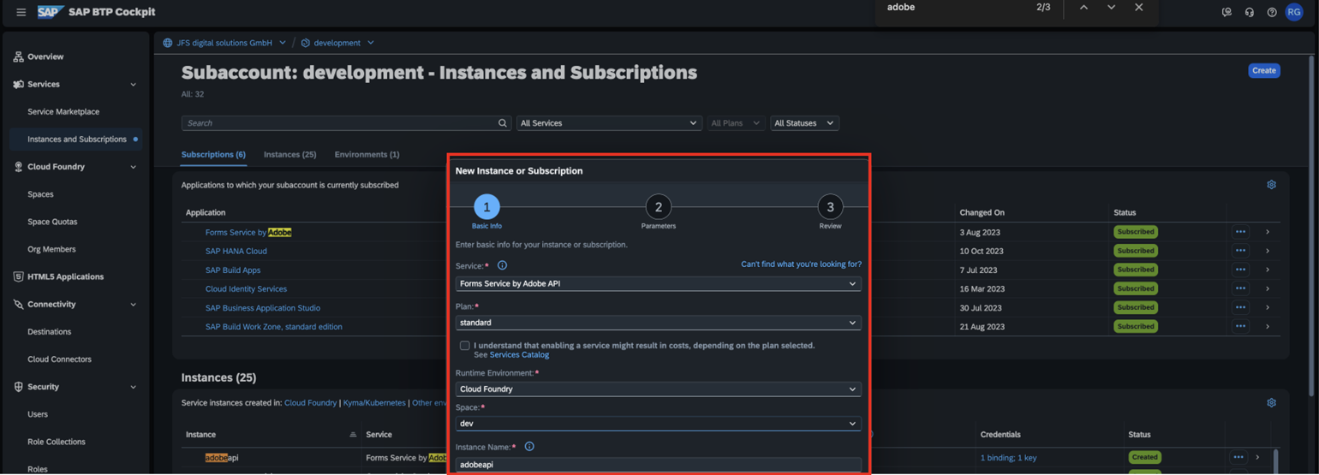This screenshot has height=475, width=1319.
Task: Click the Service field info icon
Action: [x=503, y=265]
